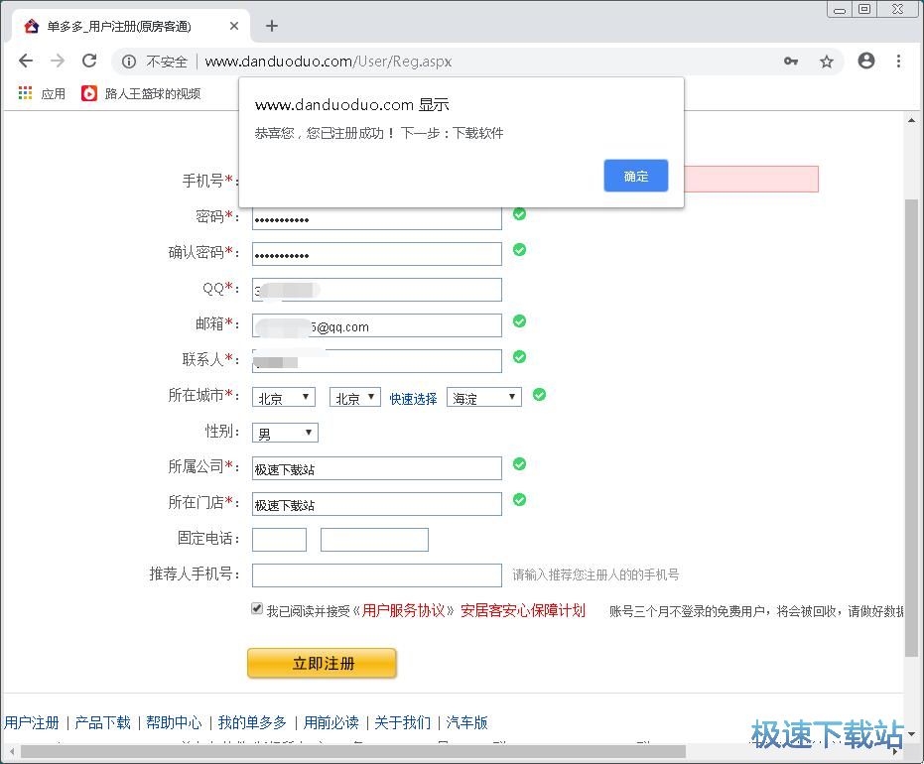Click the browser back arrow
The height and width of the screenshot is (764, 924).
tap(26, 61)
